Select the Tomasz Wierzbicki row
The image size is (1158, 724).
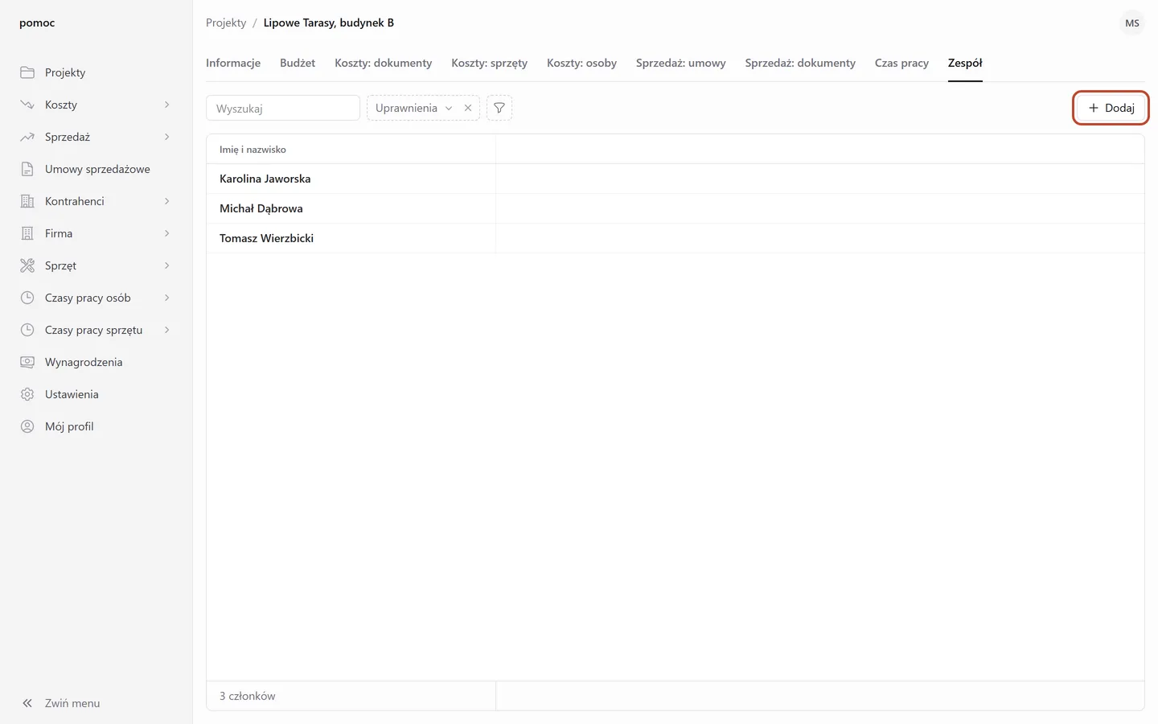(675, 238)
